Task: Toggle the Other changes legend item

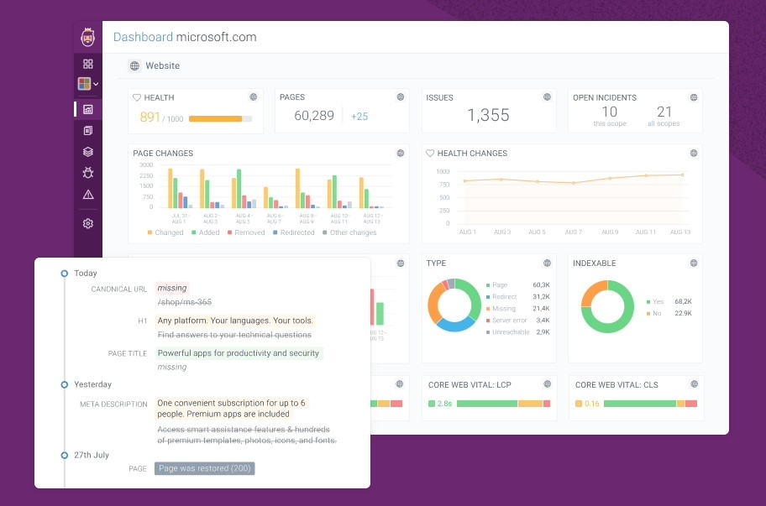Action: pos(349,232)
